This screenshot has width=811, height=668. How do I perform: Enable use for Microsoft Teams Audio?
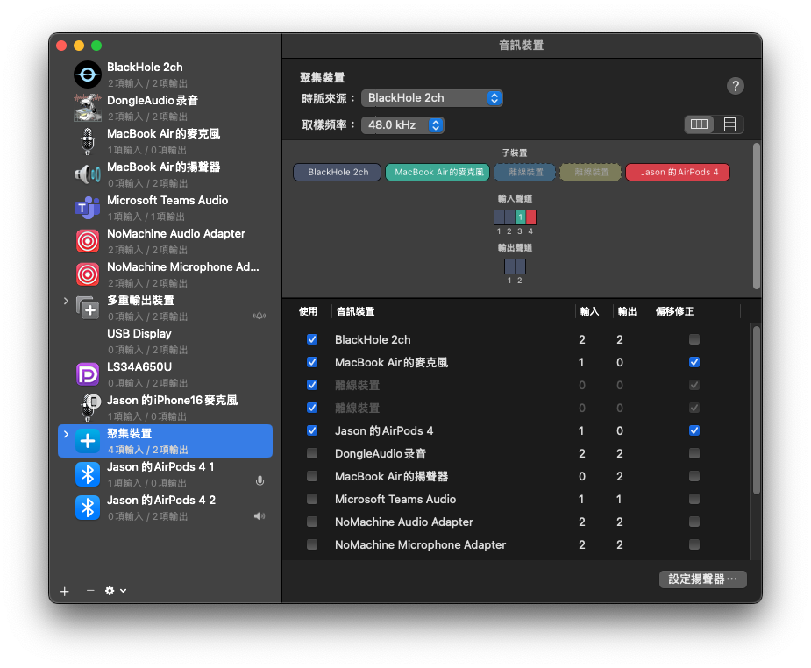pyautogui.click(x=312, y=499)
